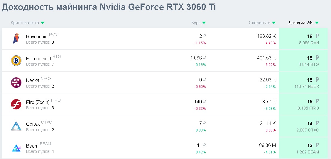The image size is (331, 159).
Task: Sort by Сложность column arrow
Action: tap(274, 23)
